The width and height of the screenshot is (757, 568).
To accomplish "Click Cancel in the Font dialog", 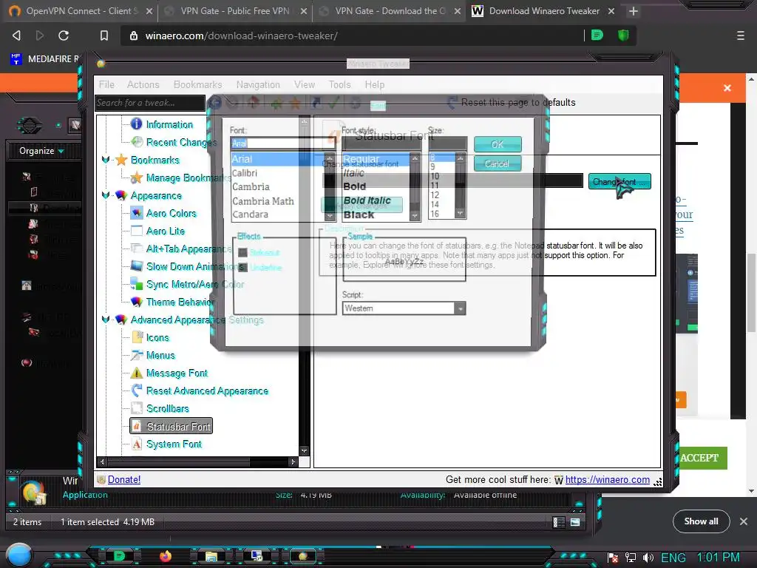I will point(498,163).
